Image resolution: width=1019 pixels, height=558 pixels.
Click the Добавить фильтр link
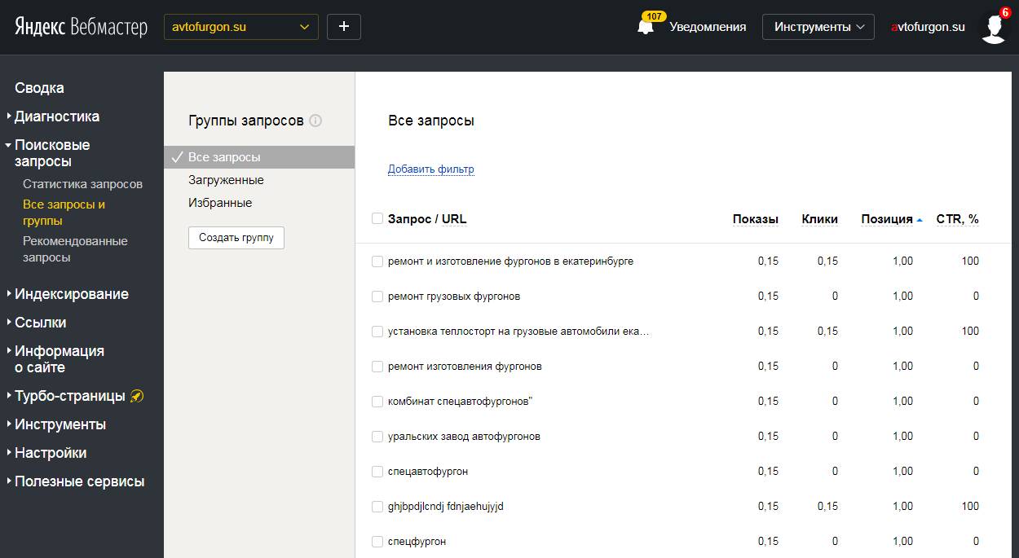tap(430, 169)
